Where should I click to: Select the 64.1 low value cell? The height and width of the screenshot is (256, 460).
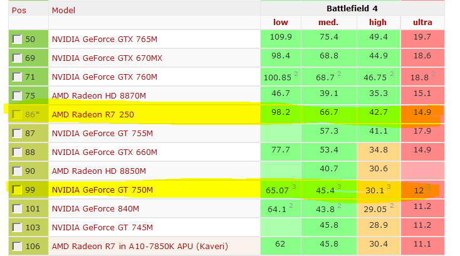[x=281, y=208]
